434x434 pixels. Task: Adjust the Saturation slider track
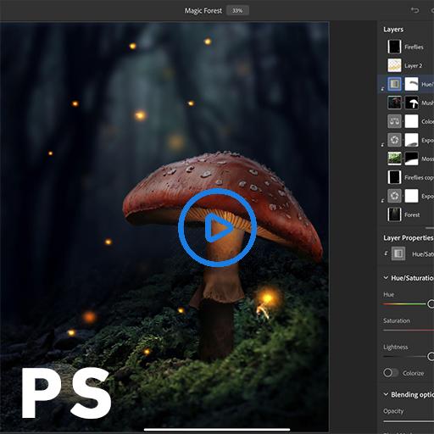point(409,330)
